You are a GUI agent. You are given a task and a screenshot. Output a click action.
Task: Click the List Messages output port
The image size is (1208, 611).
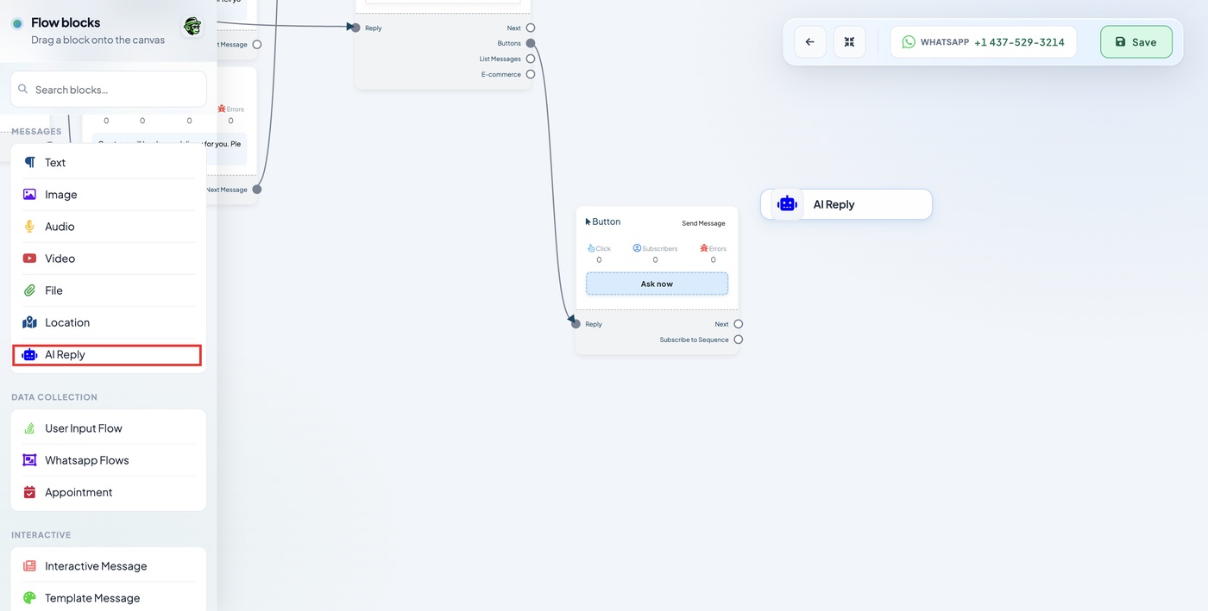pyautogui.click(x=531, y=59)
